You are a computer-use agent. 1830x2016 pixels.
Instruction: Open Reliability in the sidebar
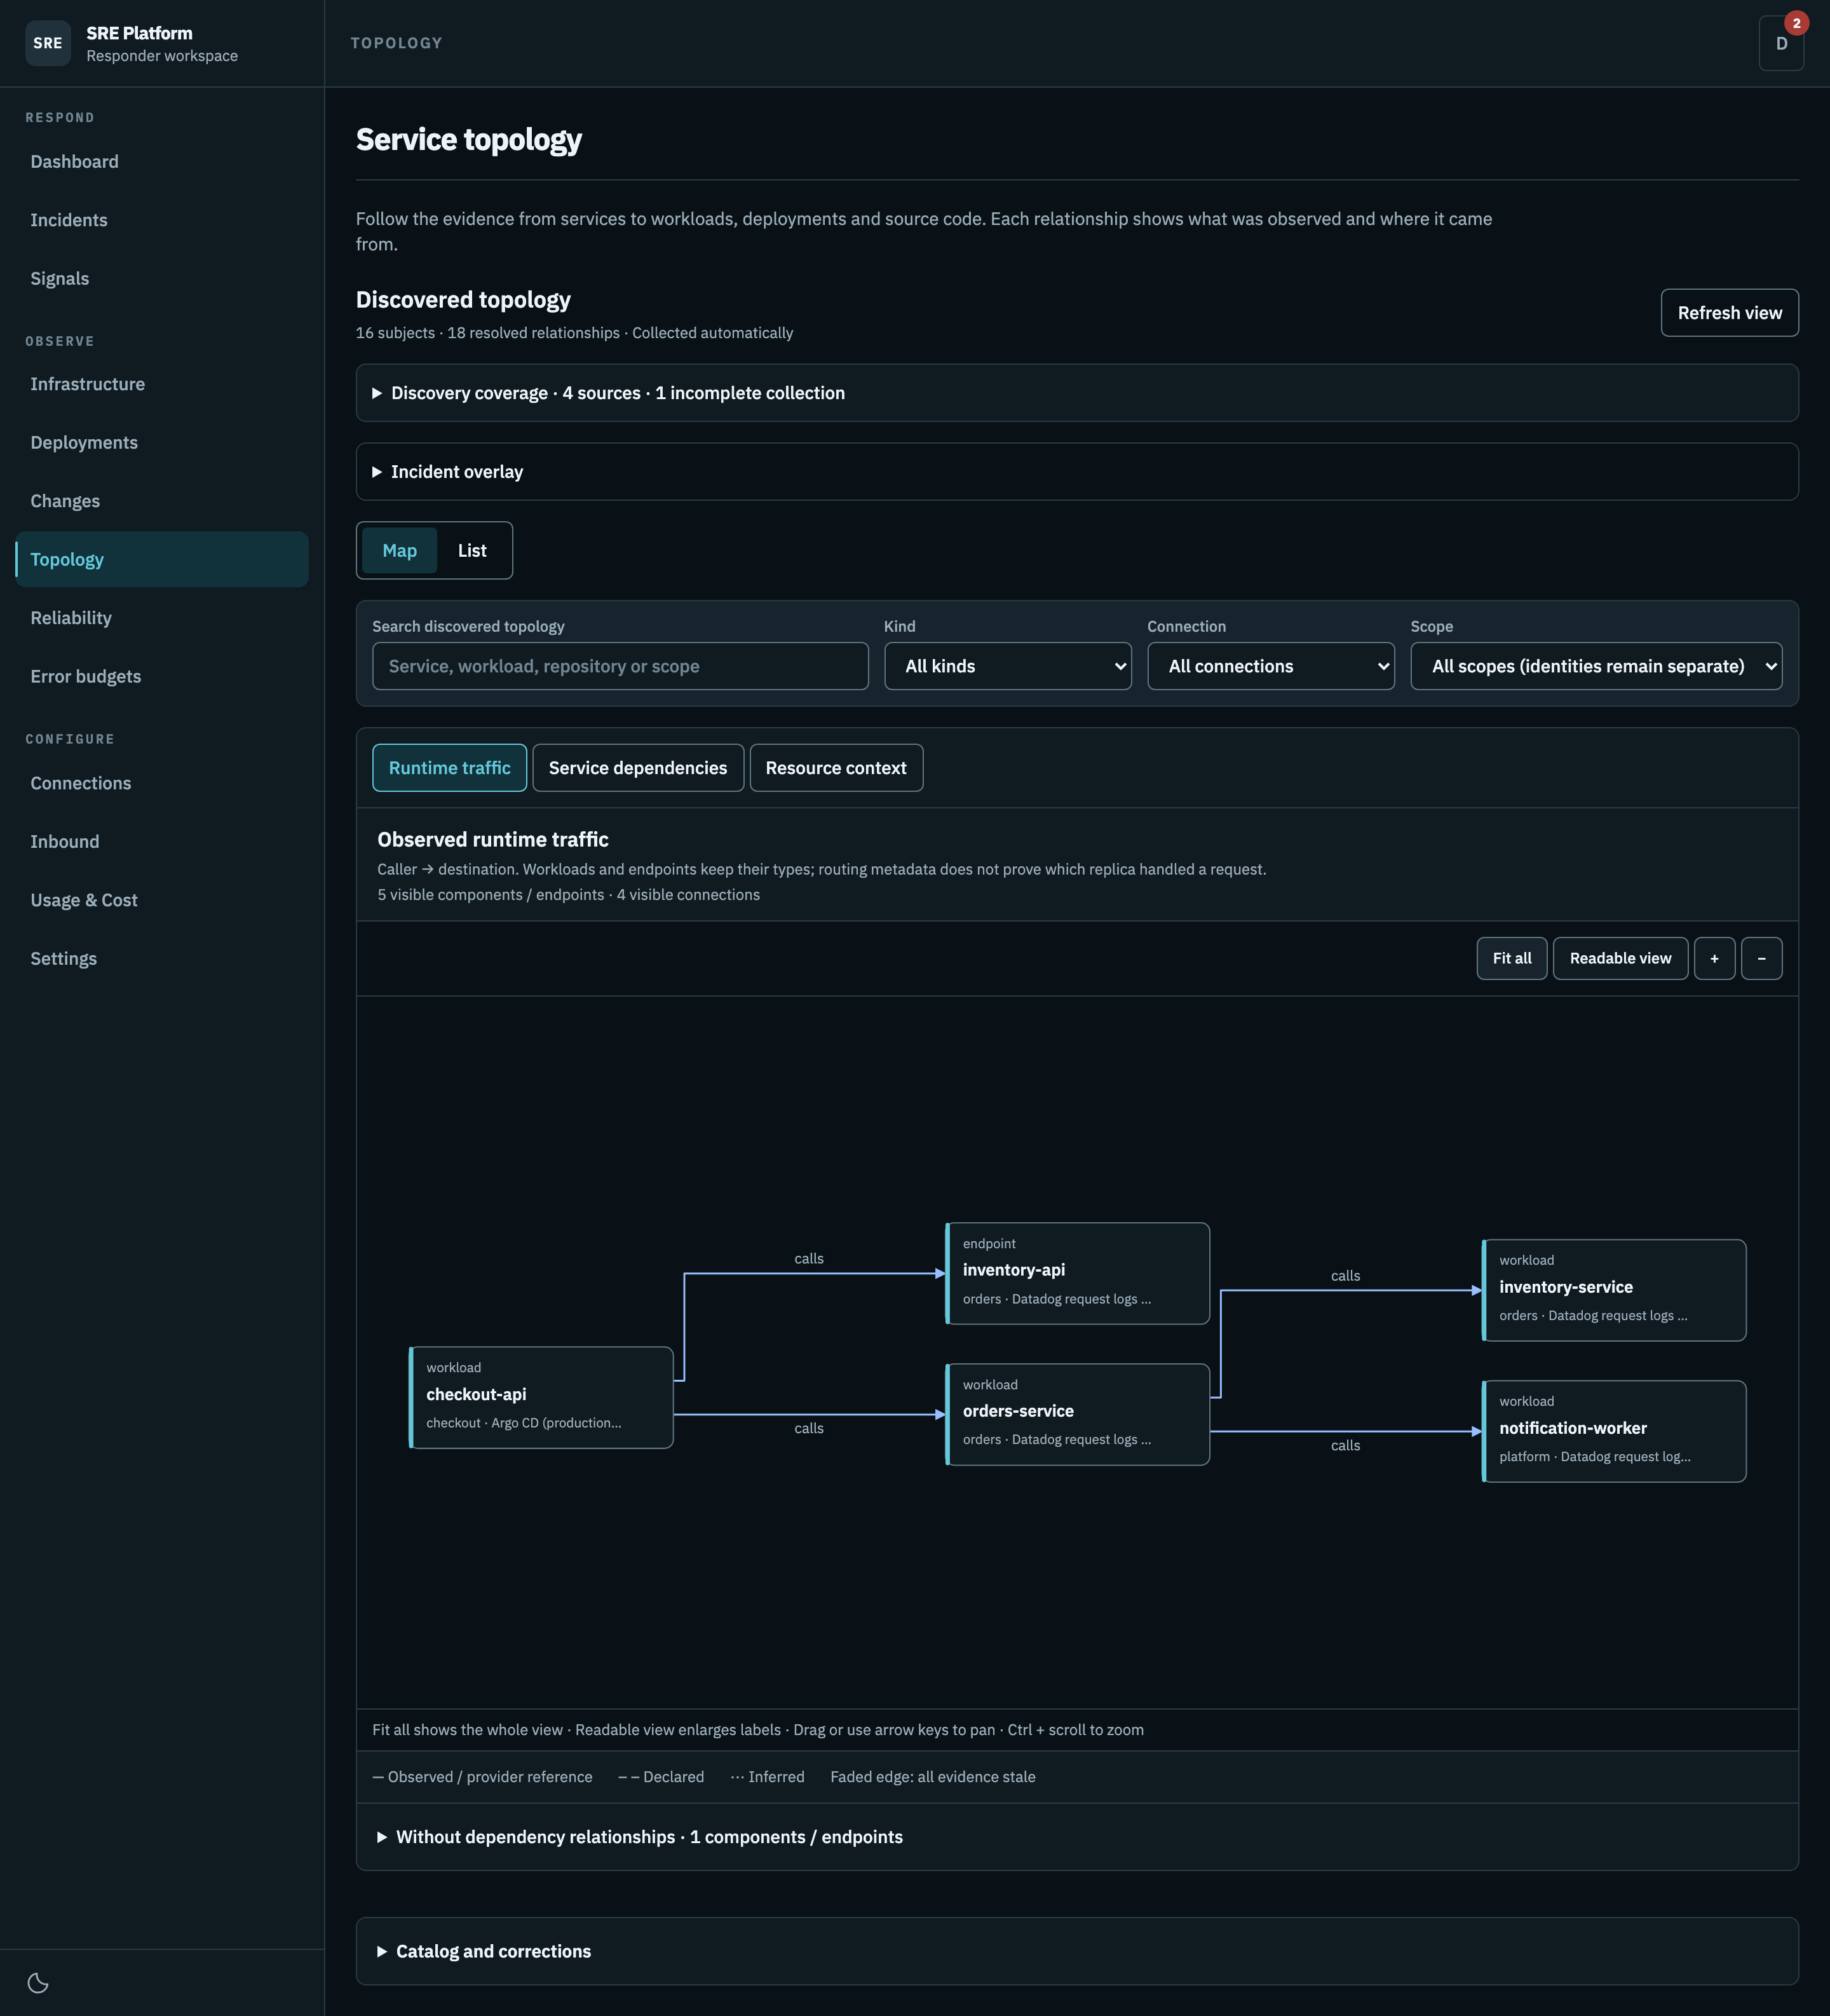click(162, 618)
